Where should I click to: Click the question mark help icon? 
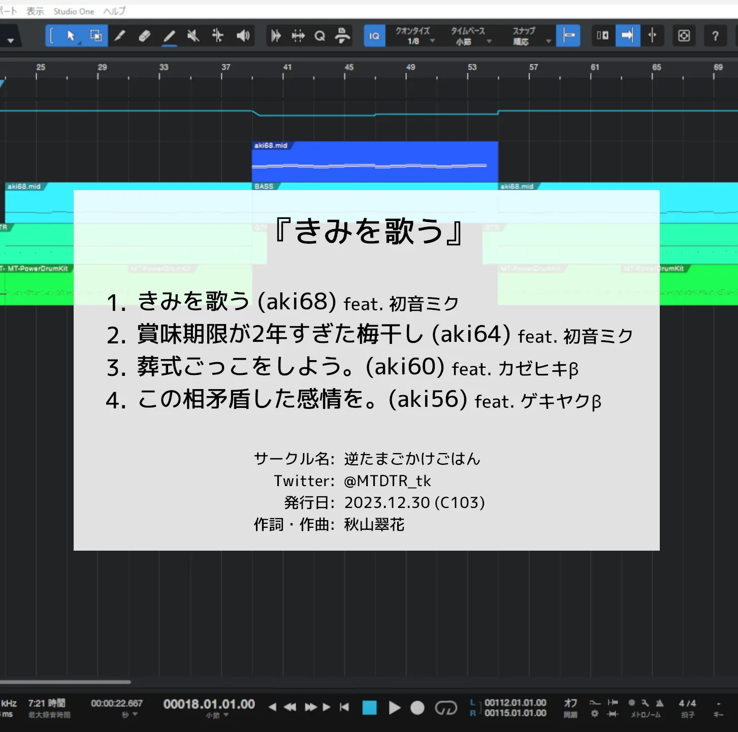coord(715,36)
